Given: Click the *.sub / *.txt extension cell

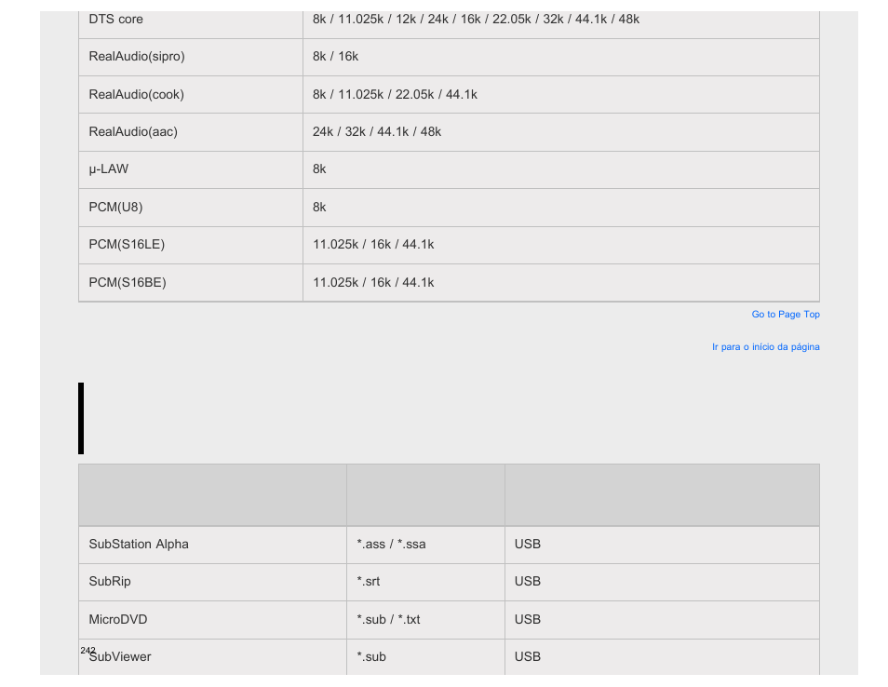Looking at the screenshot, I should point(425,620).
